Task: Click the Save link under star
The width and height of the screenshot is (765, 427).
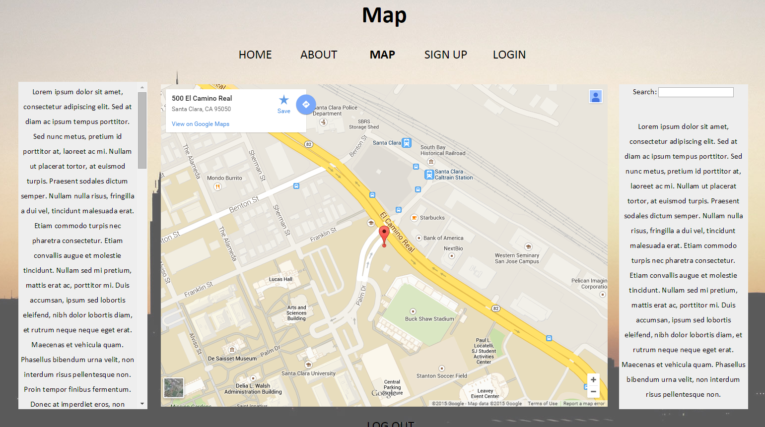Action: 284,111
